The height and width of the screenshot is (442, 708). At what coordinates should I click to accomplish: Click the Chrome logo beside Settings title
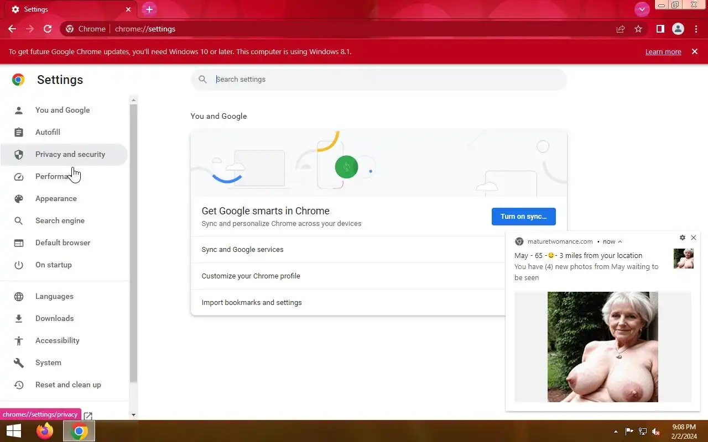pyautogui.click(x=18, y=80)
